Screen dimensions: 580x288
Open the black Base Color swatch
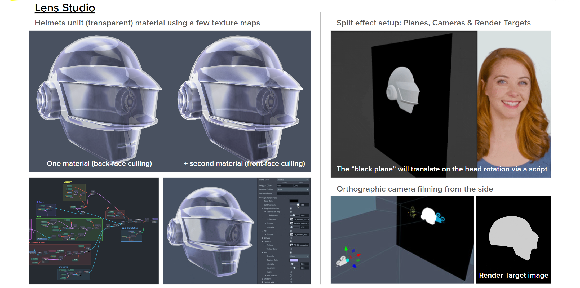point(294,201)
